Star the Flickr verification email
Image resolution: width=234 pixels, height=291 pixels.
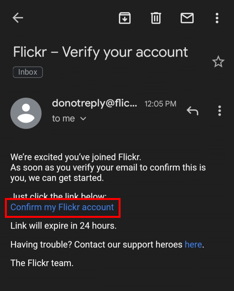click(218, 61)
